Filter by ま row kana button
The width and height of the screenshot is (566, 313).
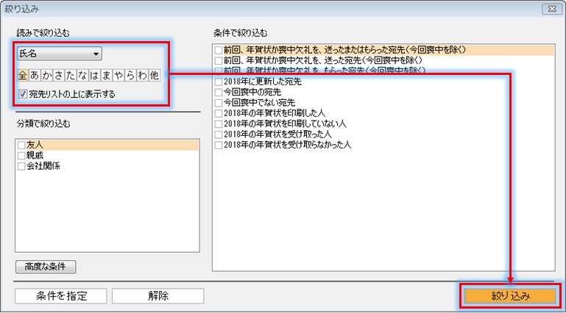coord(107,75)
